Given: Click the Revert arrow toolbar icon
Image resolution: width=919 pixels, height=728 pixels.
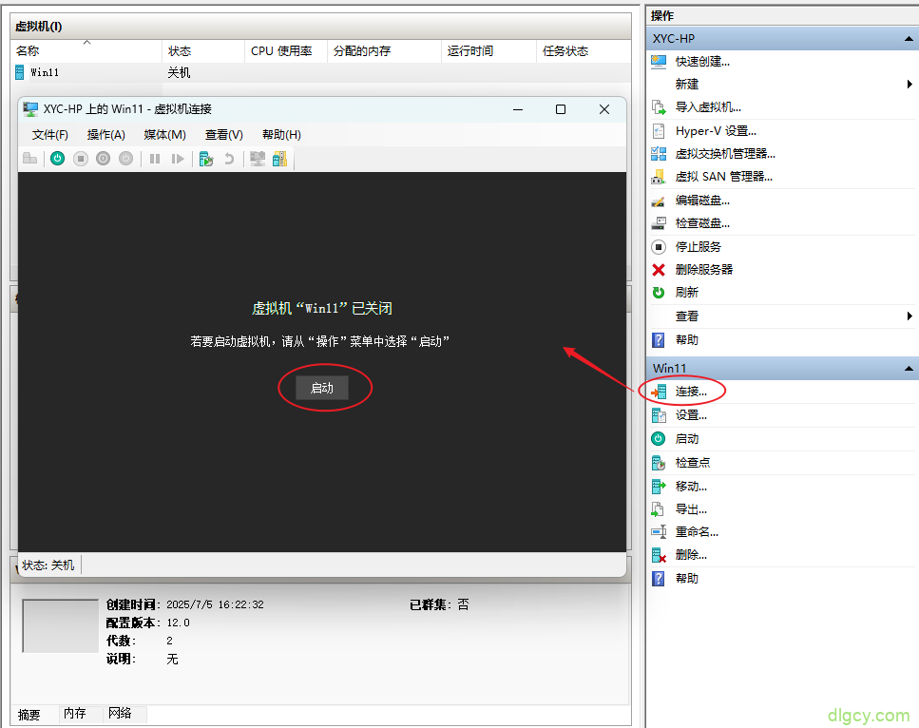Looking at the screenshot, I should [x=229, y=159].
